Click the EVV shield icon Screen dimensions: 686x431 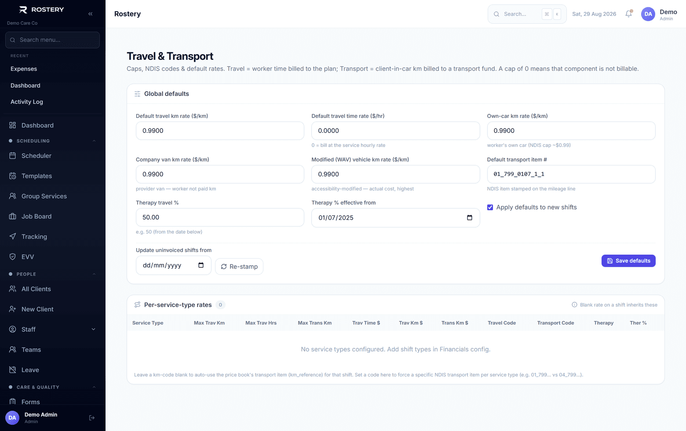[x=13, y=257]
